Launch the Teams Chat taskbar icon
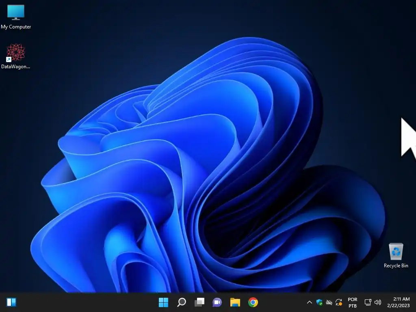 217,302
